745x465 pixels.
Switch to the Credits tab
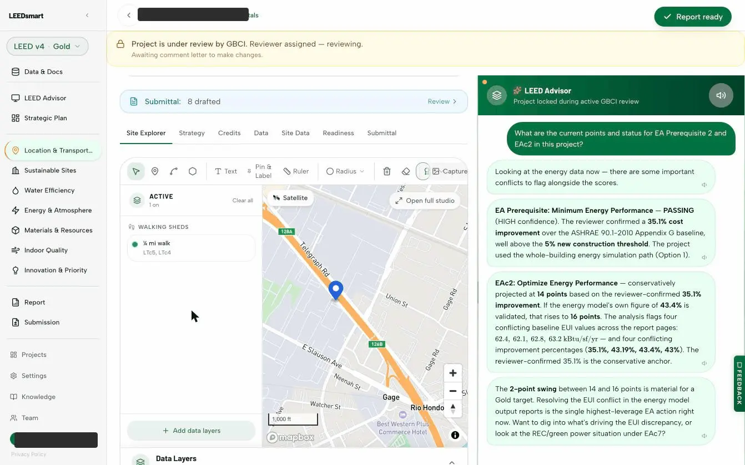[229, 133]
